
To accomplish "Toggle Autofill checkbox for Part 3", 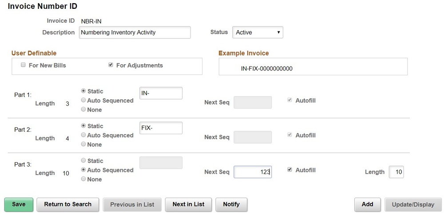I will (289, 170).
